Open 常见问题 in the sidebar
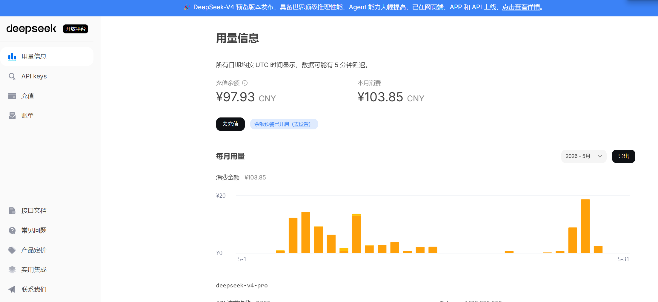658x302 pixels. point(47,230)
